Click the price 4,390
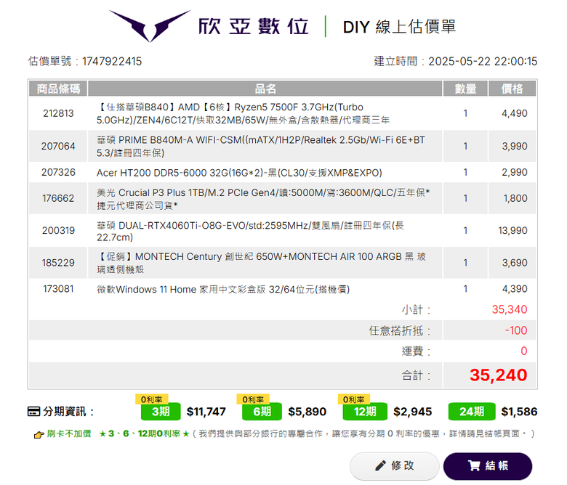This screenshot has height=485, width=567. (514, 289)
